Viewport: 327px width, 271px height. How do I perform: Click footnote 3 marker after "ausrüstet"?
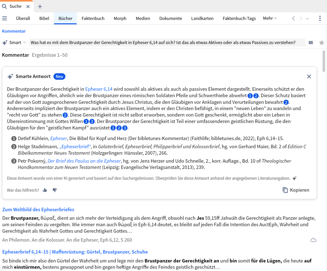(x=125, y=128)
